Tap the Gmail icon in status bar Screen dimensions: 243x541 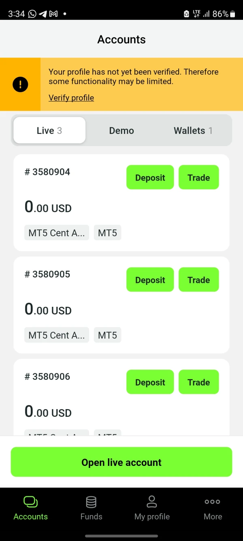53,14
